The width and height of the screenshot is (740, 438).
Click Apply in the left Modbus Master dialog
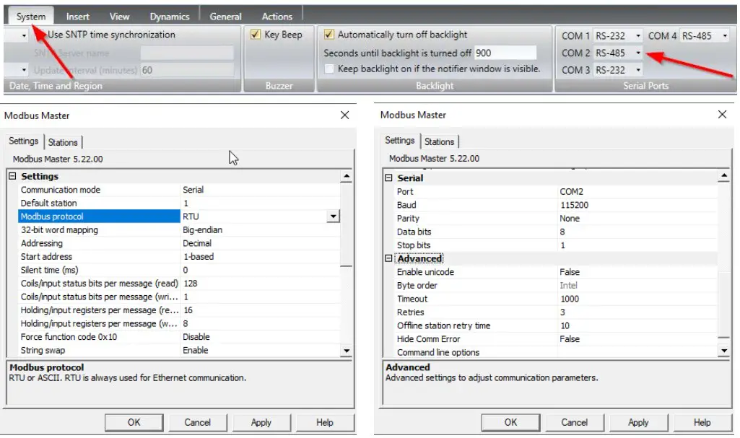(x=261, y=422)
